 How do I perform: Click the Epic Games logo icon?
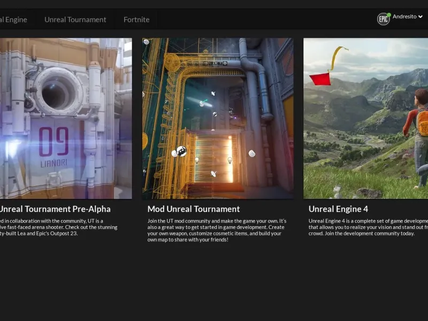pyautogui.click(x=384, y=19)
